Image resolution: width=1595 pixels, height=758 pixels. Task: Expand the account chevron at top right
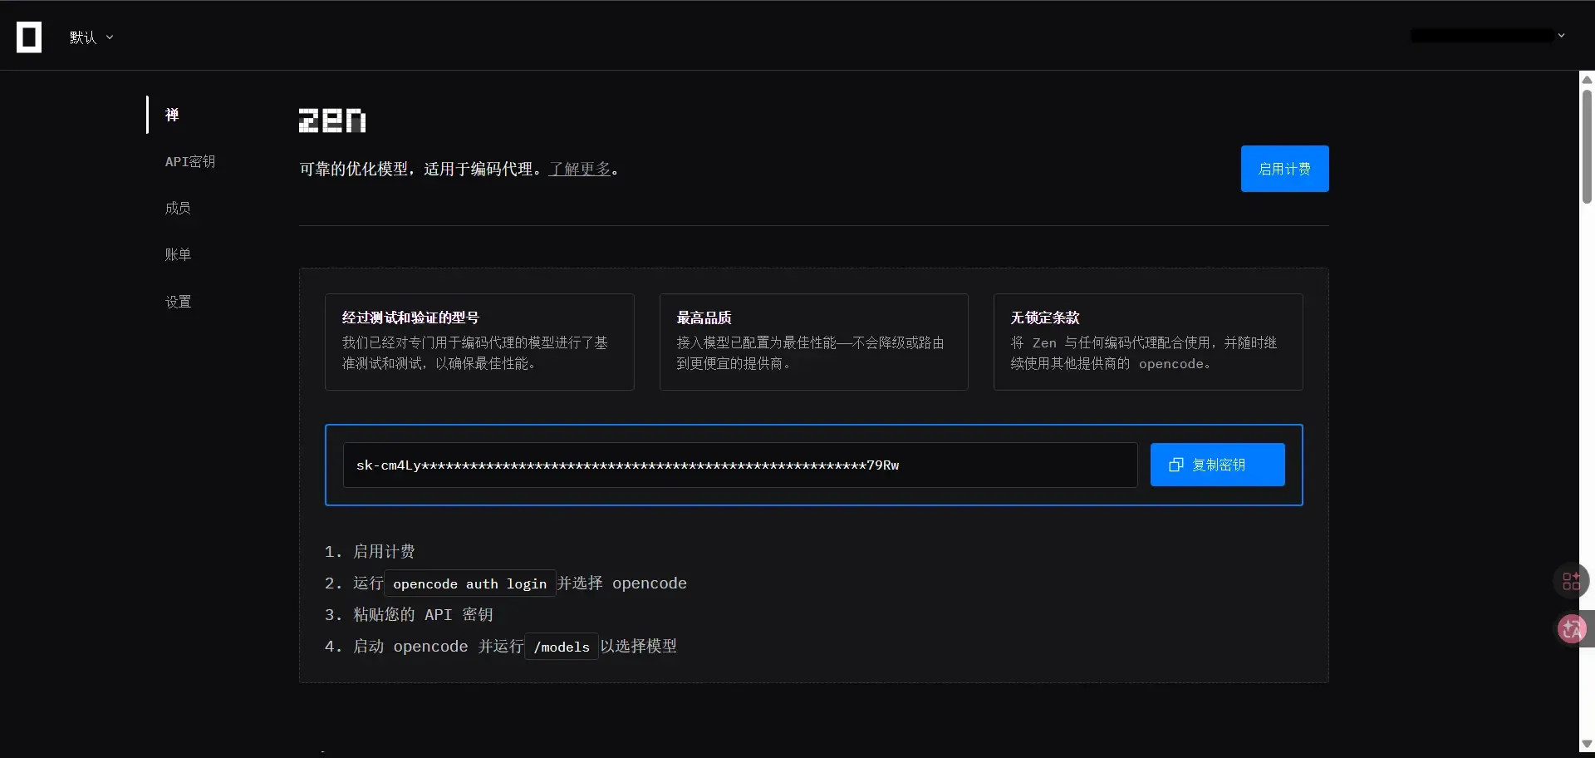coord(1563,36)
